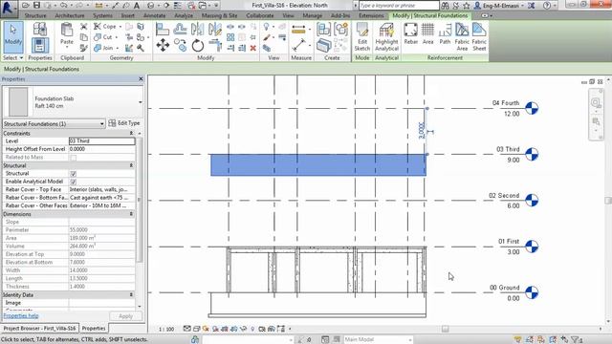Toggle the Properties palette icon
The image size is (612, 344).
point(40,45)
